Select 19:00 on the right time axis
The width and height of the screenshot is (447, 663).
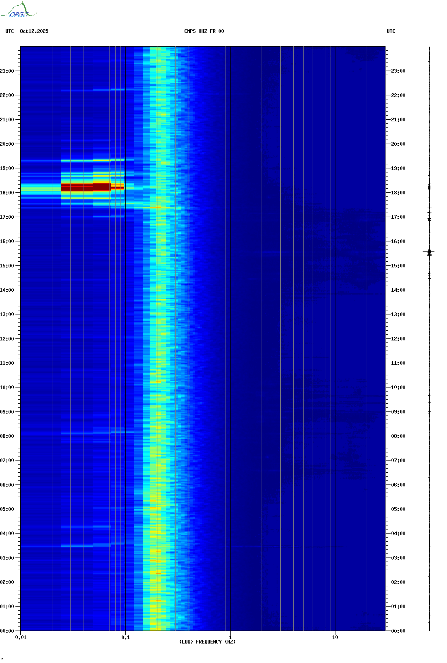point(398,168)
